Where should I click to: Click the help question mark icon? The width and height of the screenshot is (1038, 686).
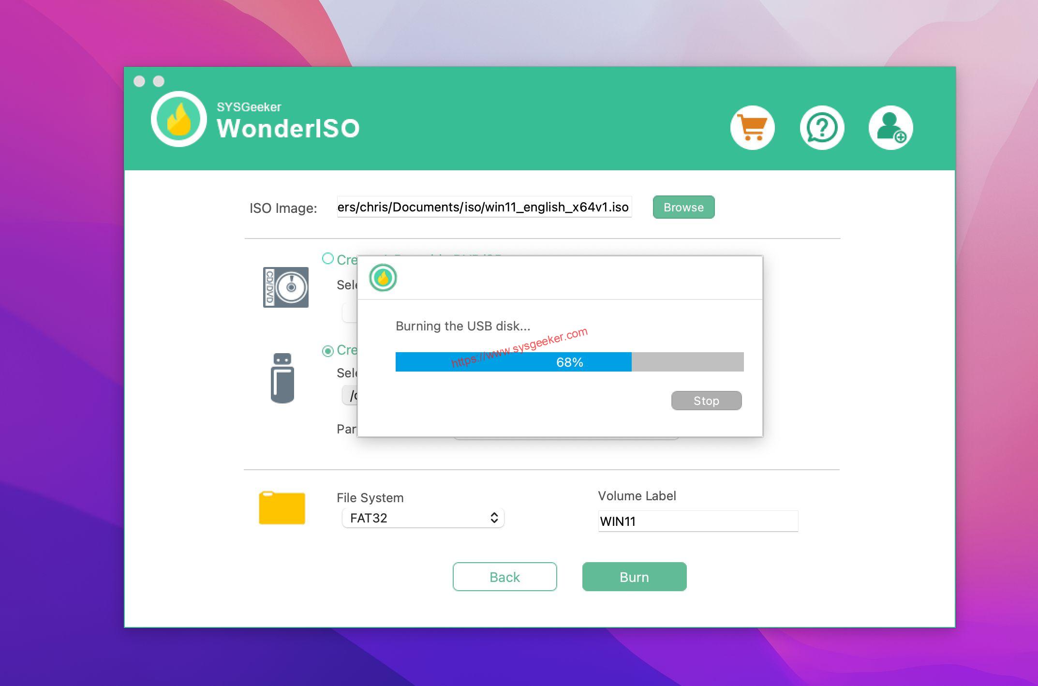coord(822,126)
